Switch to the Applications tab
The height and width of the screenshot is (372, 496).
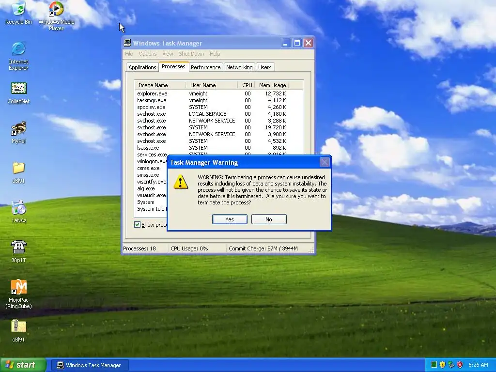tap(142, 67)
